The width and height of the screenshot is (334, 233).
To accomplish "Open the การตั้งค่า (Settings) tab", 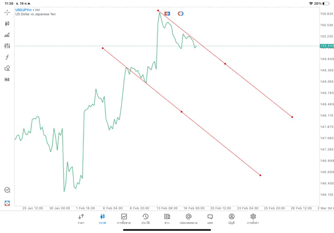I will coord(253,218).
